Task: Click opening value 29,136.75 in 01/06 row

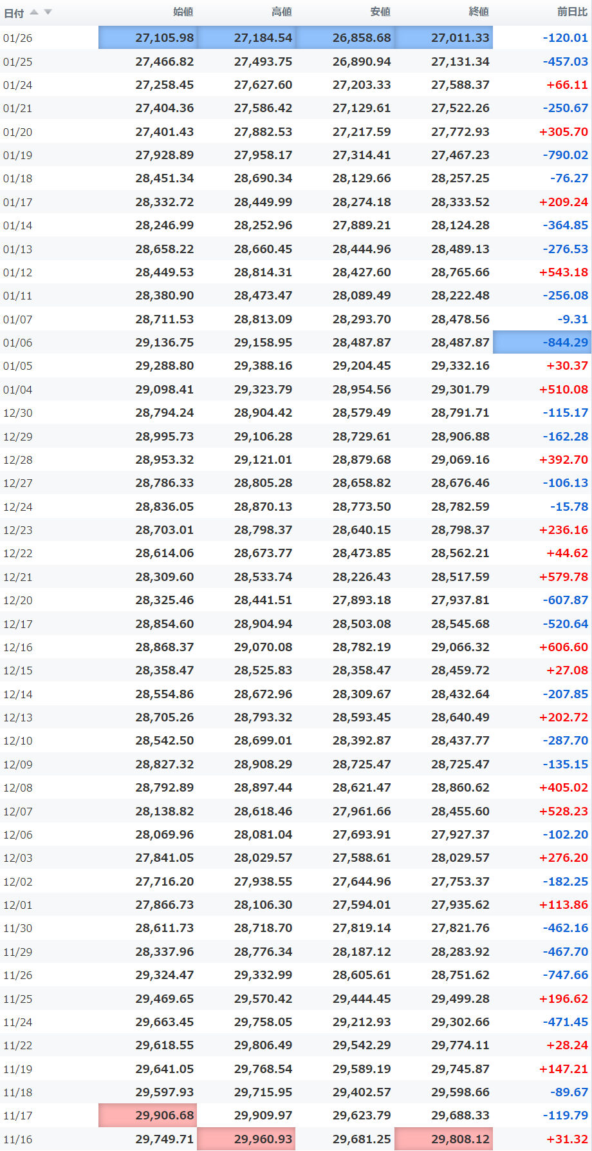Action: [x=165, y=343]
